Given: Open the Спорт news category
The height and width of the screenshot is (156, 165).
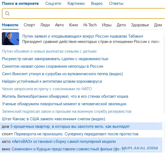Looking at the screenshot, I should tap(29, 25).
